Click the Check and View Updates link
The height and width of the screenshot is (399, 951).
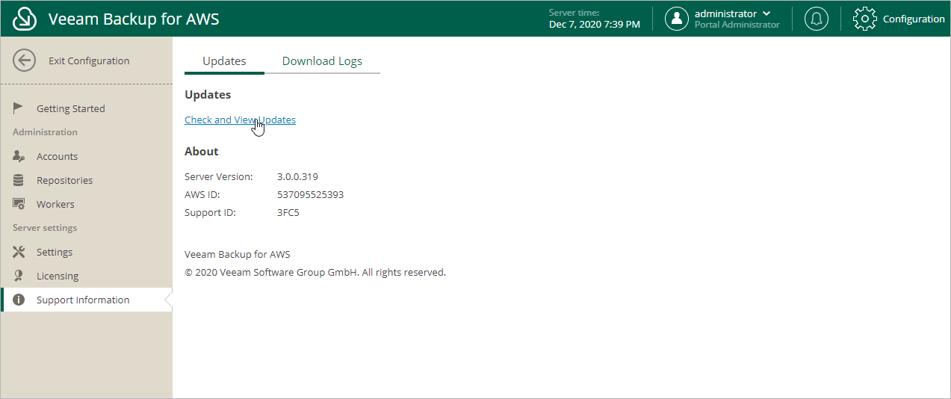pos(240,120)
